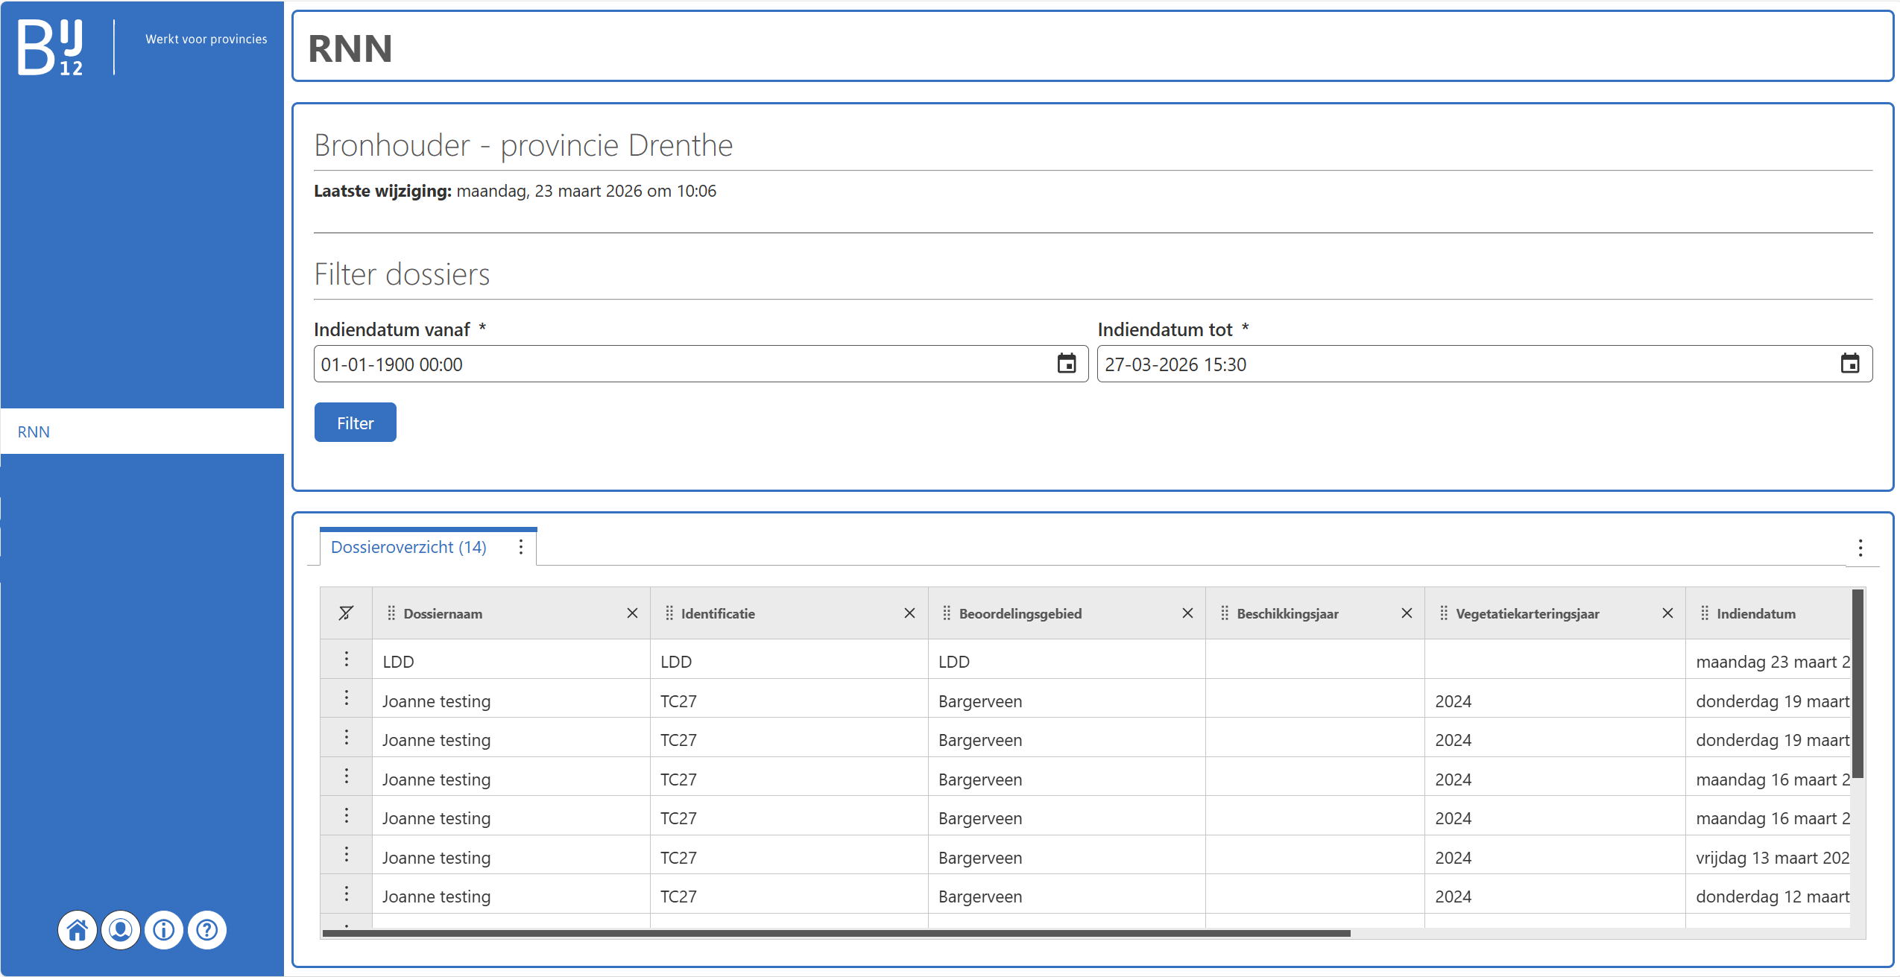Click the info icon in sidebar

click(x=164, y=930)
